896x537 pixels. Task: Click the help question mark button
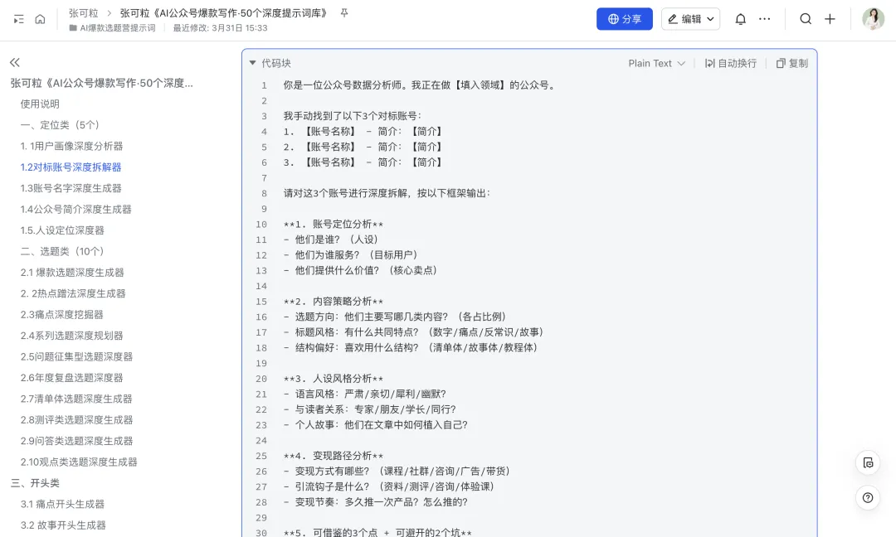[x=868, y=497]
